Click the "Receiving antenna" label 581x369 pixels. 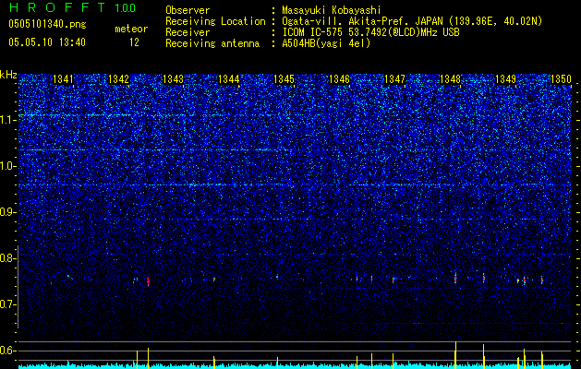point(212,43)
